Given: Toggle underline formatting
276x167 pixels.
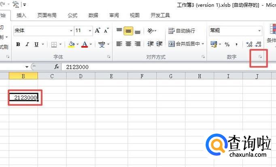Looking at the screenshot, I should pos(36,44).
